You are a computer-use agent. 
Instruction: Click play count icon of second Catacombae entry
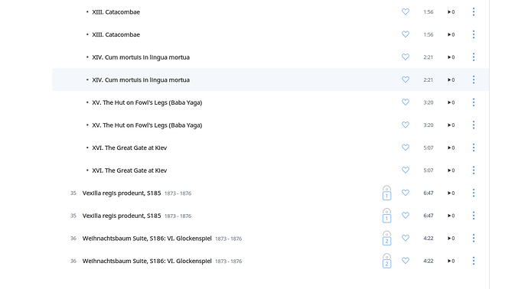click(x=451, y=34)
